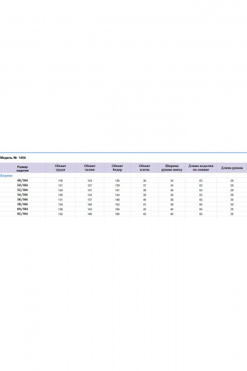Select the 48/164 size row label
The height and width of the screenshot is (371, 247).
(x=22, y=181)
